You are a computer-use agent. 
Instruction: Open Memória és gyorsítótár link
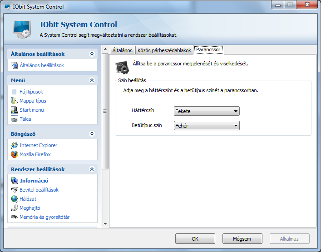44,217
